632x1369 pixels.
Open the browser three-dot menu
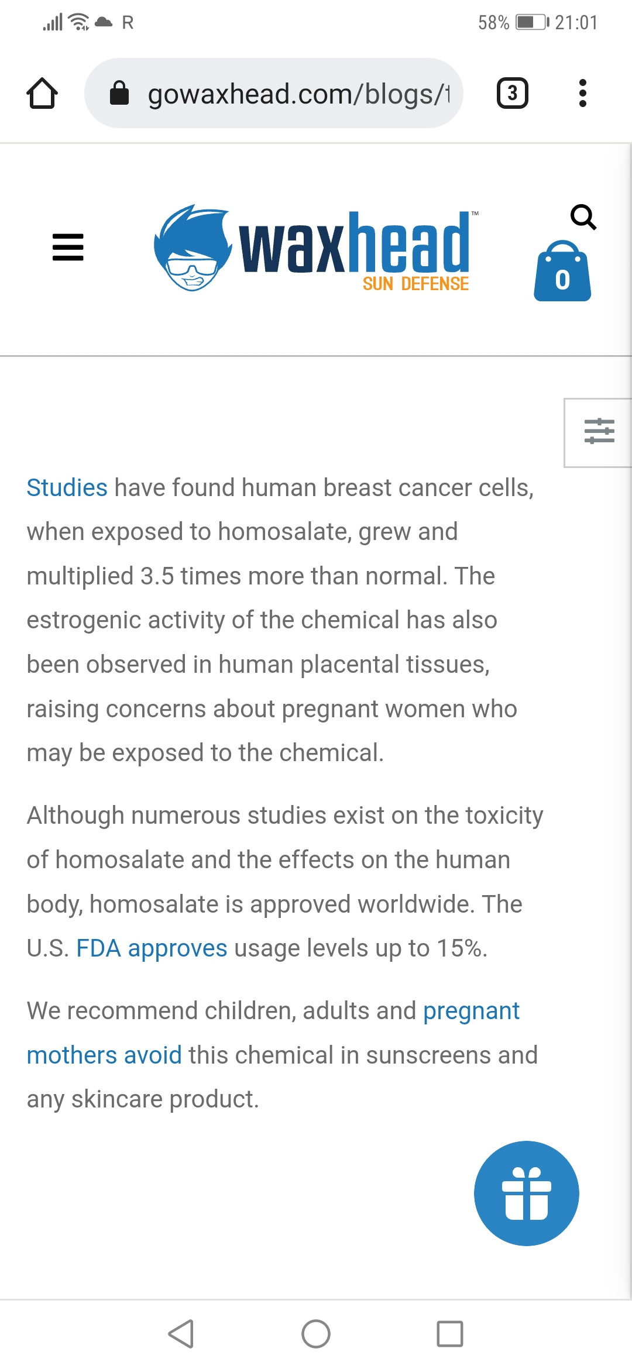click(x=582, y=93)
